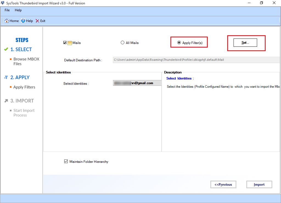Toggle the Maintain Folder Hierarchy checkbox
281x203 pixels.
tap(66, 161)
